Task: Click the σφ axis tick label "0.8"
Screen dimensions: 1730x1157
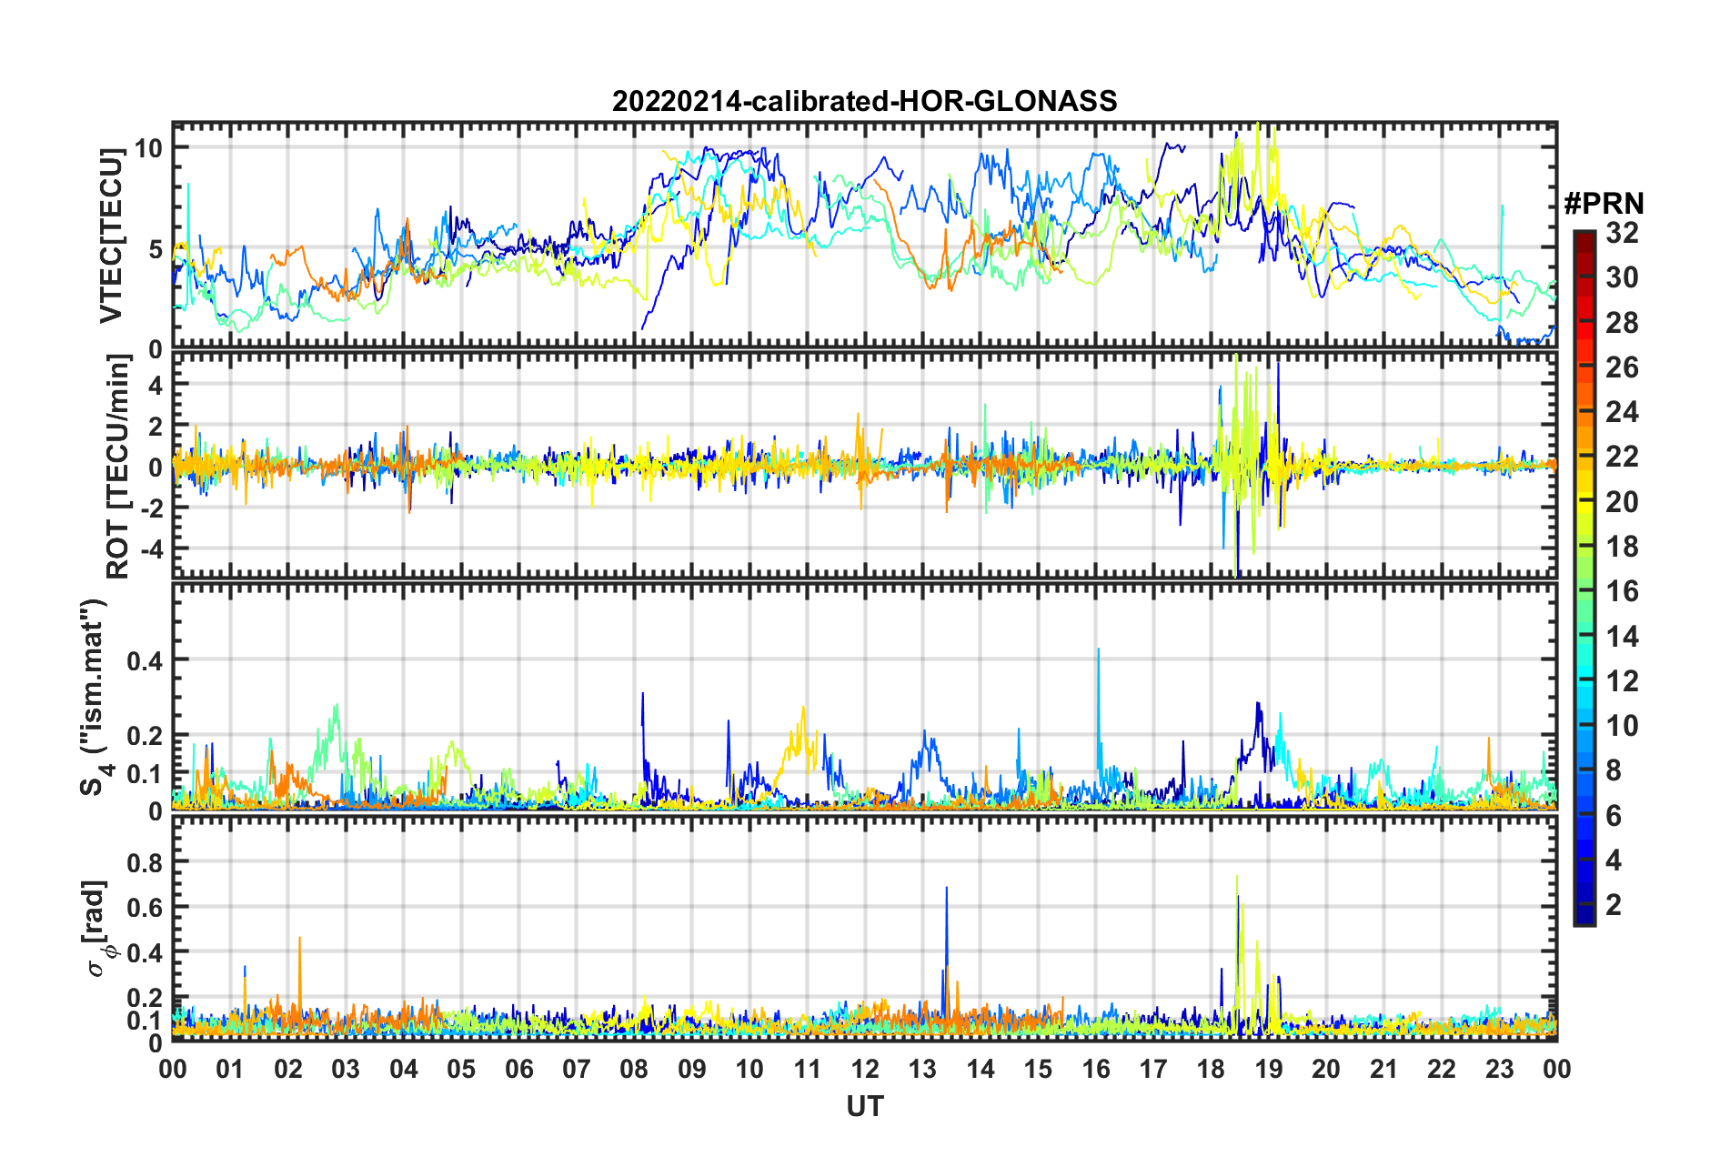Action: point(145,862)
